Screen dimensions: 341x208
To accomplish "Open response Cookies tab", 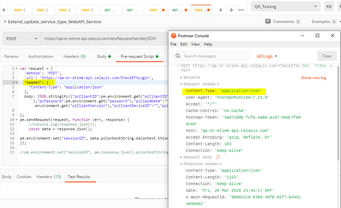I will point(24,177).
